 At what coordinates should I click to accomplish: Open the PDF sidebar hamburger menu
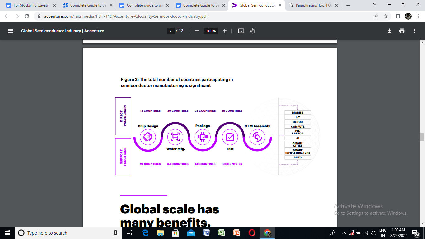point(11,31)
